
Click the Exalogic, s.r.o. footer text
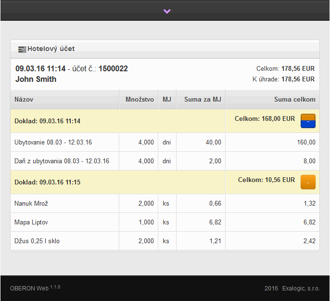301,288
